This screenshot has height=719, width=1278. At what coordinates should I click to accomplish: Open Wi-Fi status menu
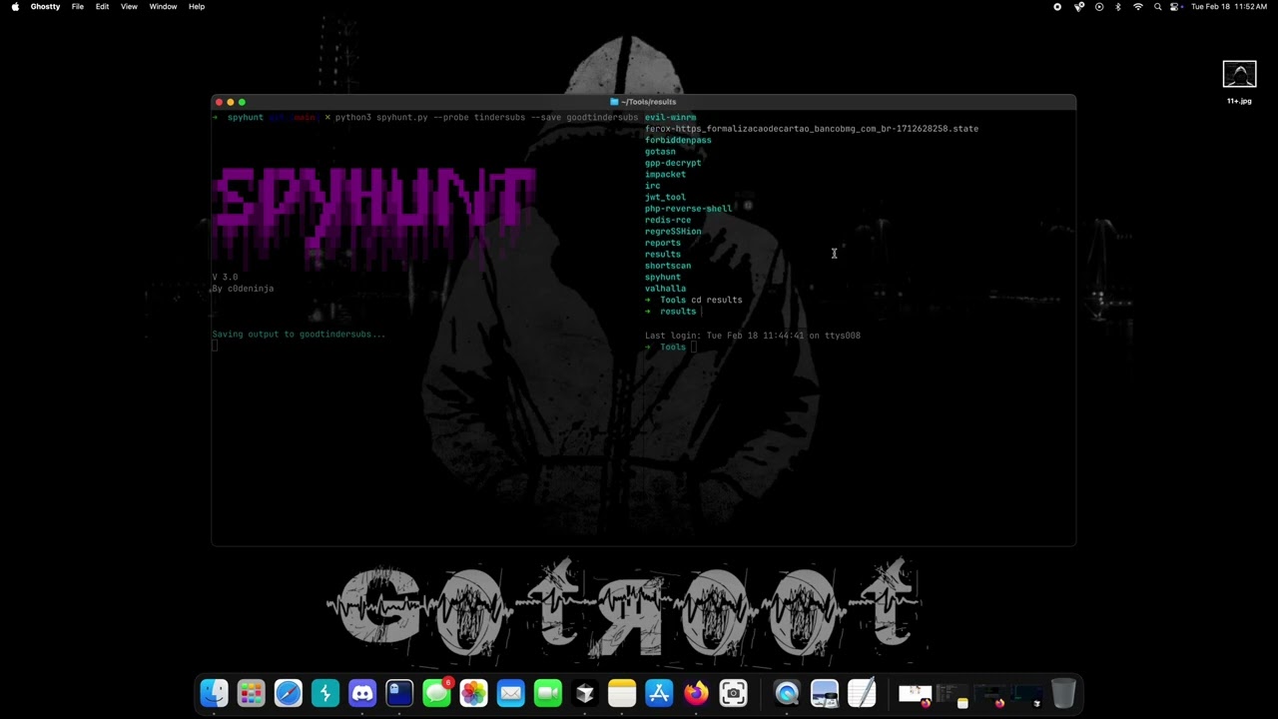[x=1137, y=7]
